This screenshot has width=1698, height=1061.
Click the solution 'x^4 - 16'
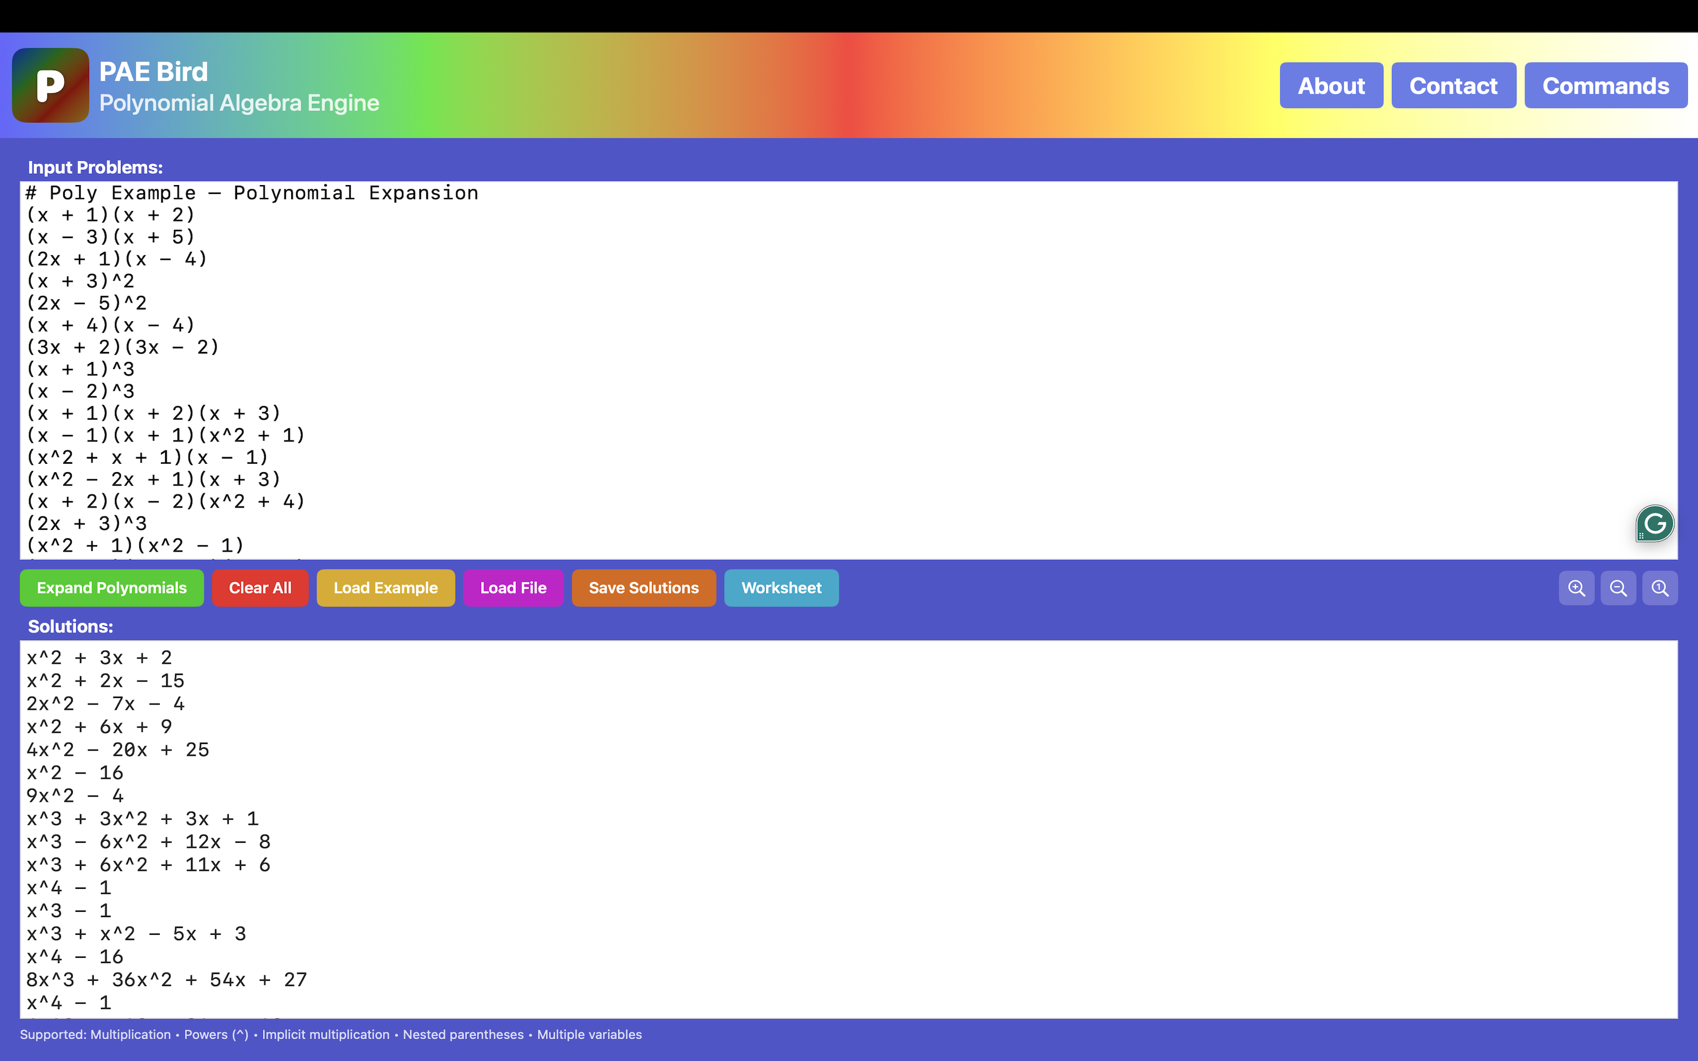click(74, 957)
